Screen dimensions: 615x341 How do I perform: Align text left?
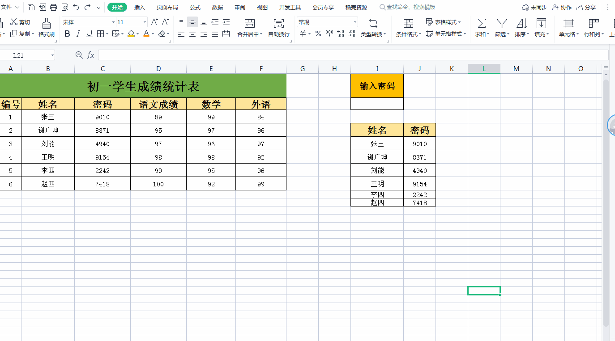click(181, 34)
